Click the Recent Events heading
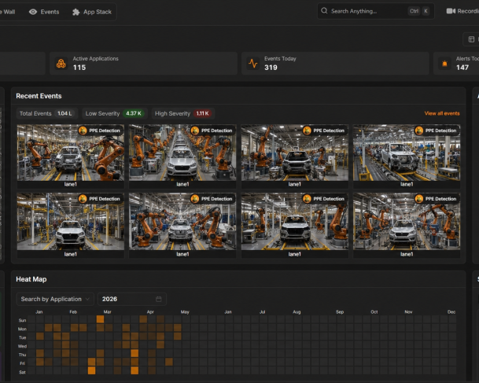 [39, 96]
